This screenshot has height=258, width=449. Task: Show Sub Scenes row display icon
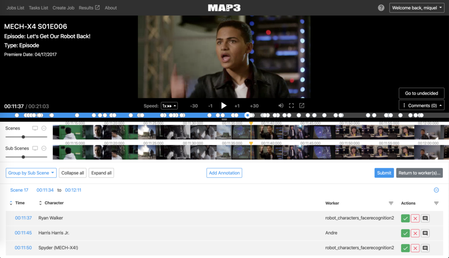pyautogui.click(x=35, y=148)
